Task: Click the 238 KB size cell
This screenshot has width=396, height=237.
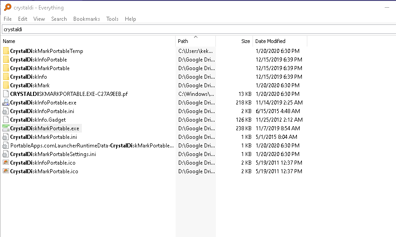Action: click(x=243, y=128)
